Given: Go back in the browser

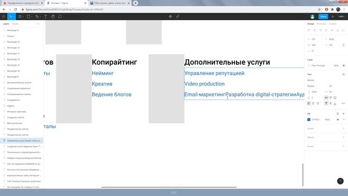Looking at the screenshot, I should point(4,9).
